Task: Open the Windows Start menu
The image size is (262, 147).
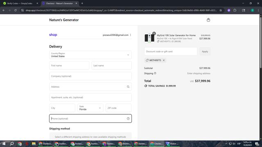Action: pyautogui.click(x=4, y=144)
